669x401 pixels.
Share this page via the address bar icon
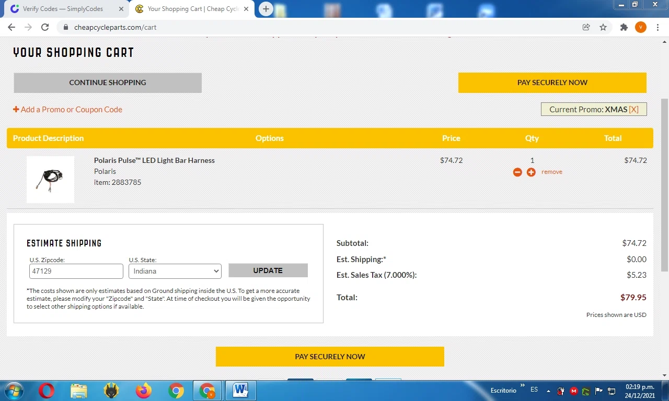(586, 27)
